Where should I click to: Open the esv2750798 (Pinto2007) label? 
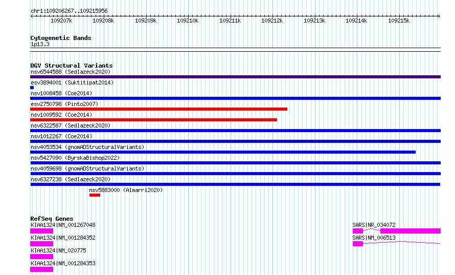point(64,104)
